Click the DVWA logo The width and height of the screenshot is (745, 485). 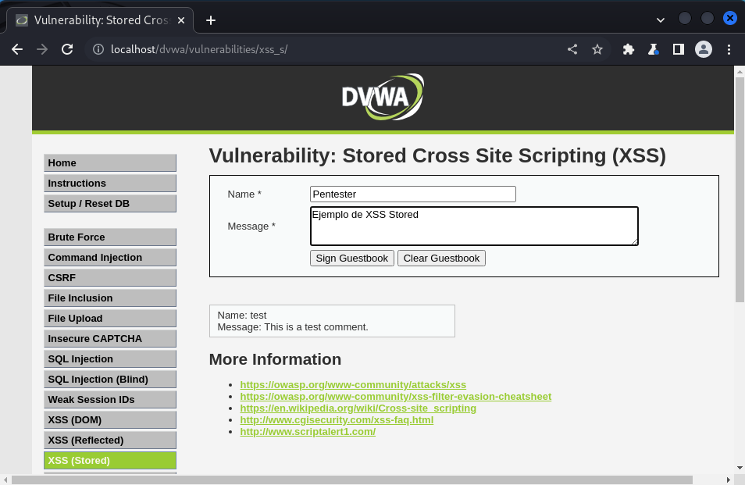click(x=383, y=96)
